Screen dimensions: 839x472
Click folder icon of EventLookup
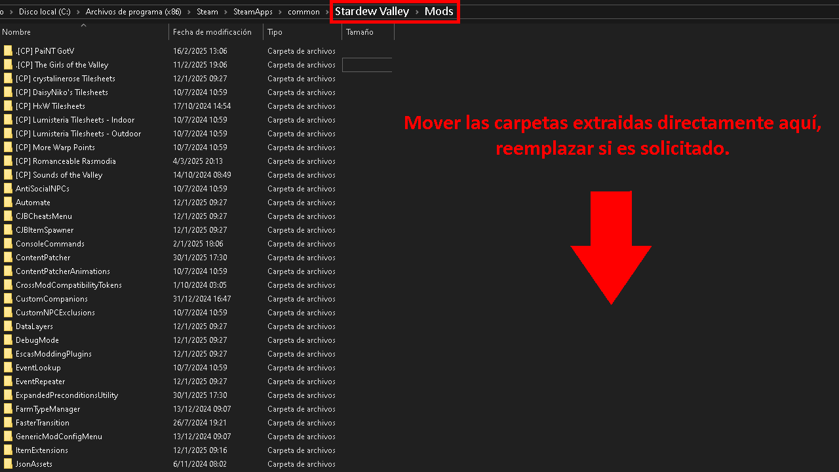tap(8, 368)
